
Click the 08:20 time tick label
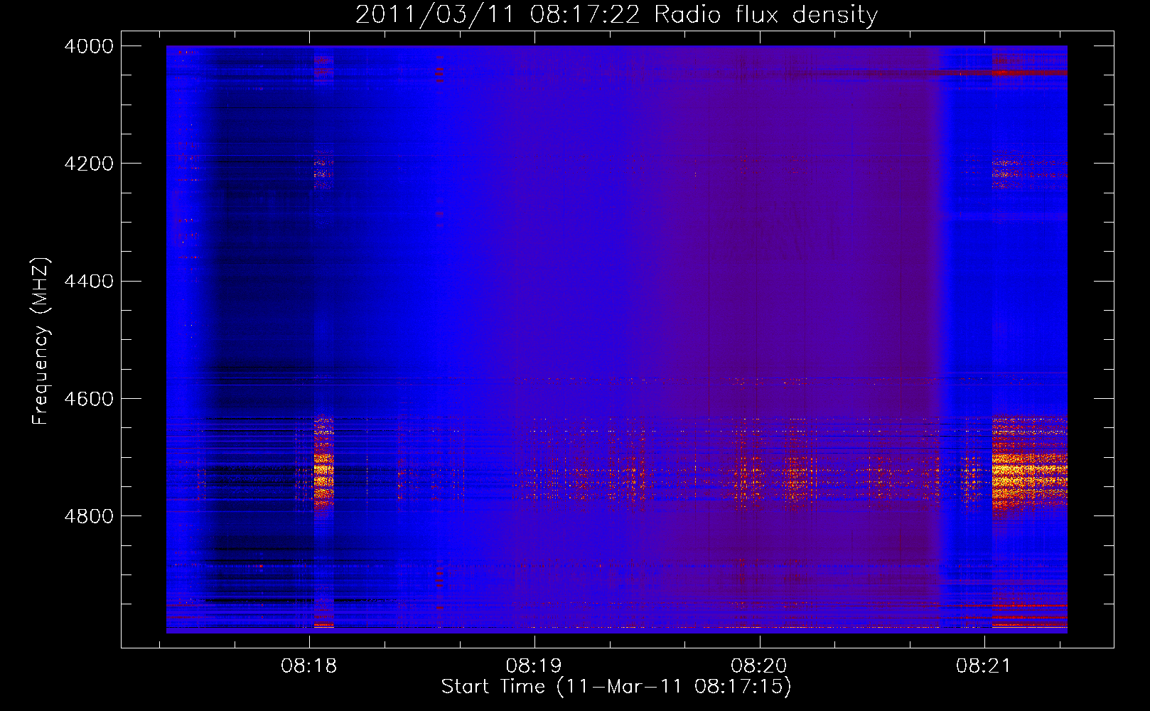(759, 666)
